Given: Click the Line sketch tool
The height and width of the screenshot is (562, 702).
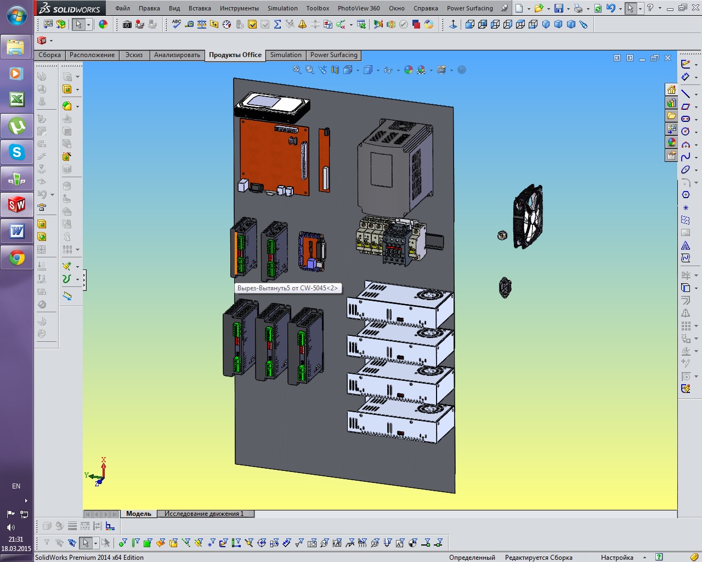Looking at the screenshot, I should 686,94.
